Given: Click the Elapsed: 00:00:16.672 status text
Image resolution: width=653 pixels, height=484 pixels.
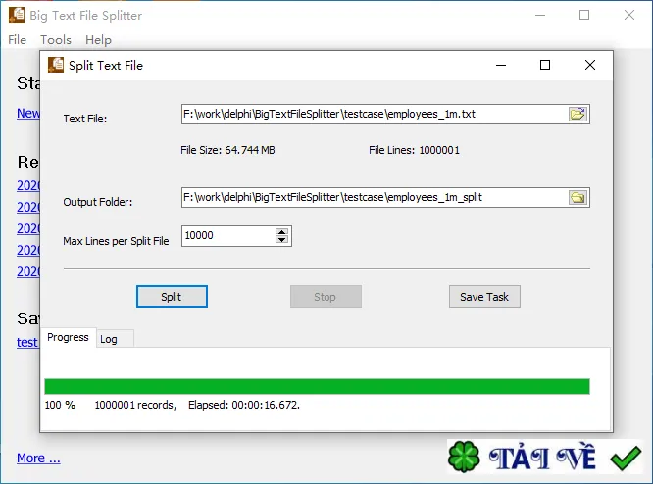Looking at the screenshot, I should click(244, 405).
